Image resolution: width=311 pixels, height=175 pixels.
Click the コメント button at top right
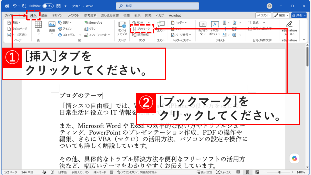(263, 15)
